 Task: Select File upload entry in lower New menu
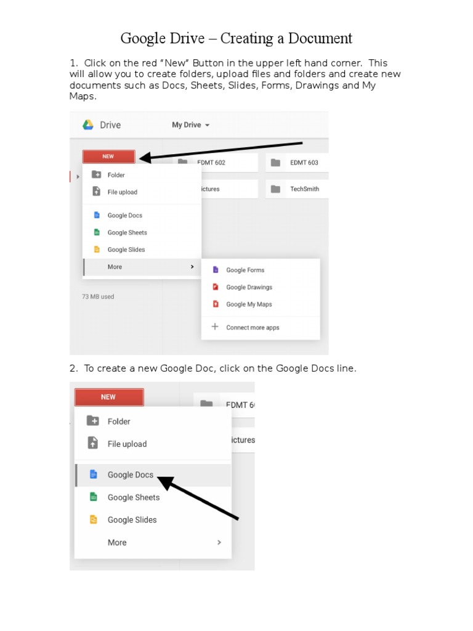point(153,444)
